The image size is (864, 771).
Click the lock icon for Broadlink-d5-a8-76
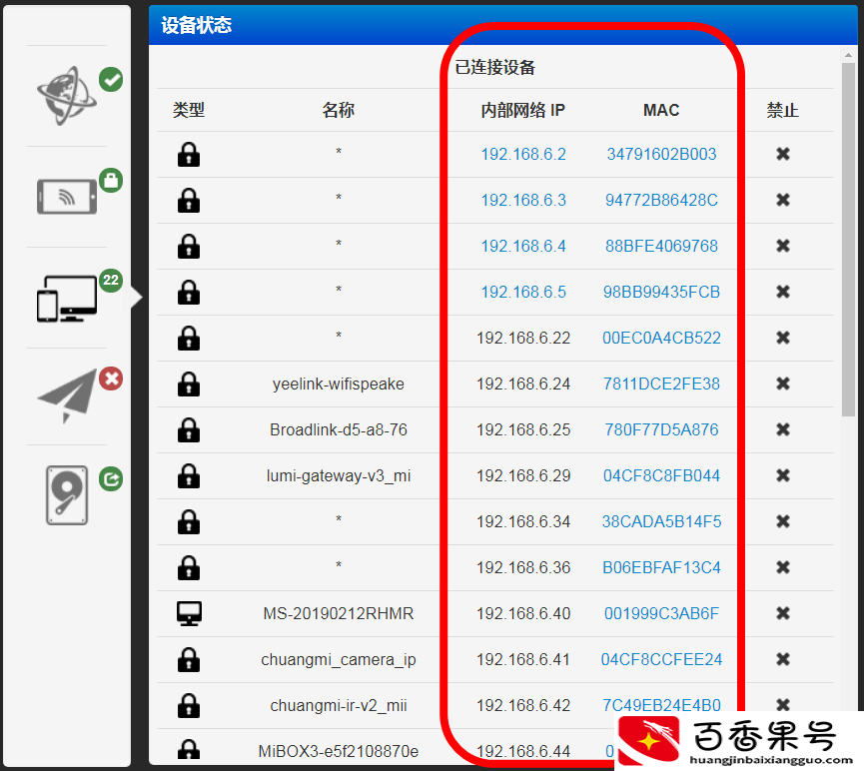(189, 429)
